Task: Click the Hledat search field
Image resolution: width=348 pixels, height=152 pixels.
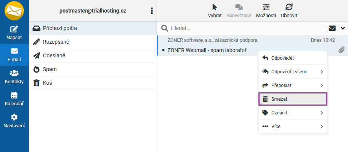Action: point(244,28)
